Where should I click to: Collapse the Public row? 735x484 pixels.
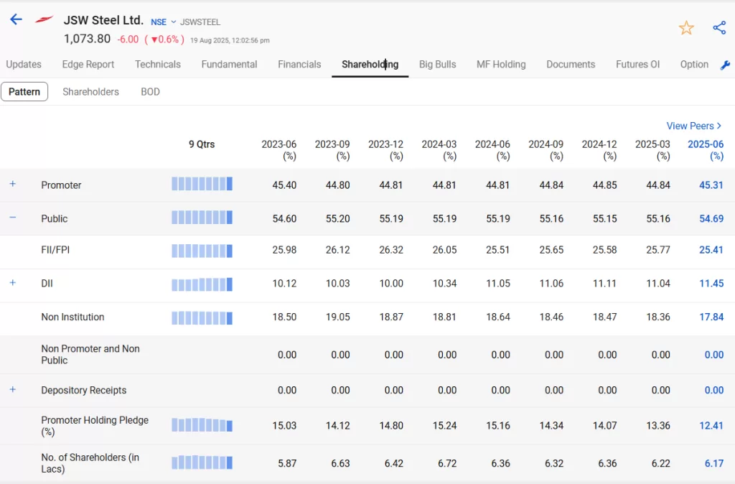point(13,217)
